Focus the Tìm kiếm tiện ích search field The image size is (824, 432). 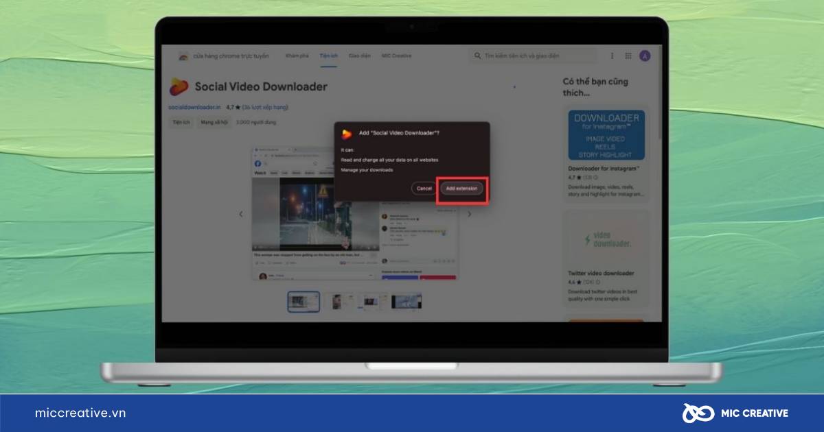pos(533,56)
